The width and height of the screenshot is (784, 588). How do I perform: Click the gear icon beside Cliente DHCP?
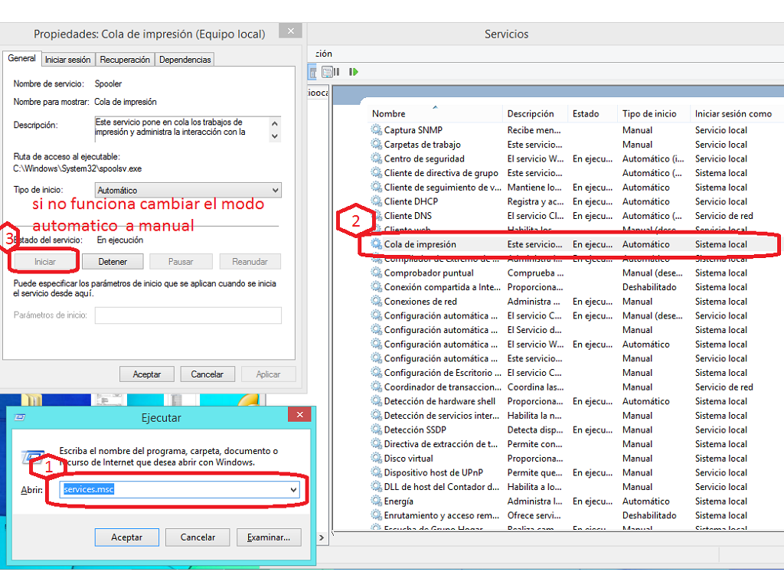[x=377, y=201]
